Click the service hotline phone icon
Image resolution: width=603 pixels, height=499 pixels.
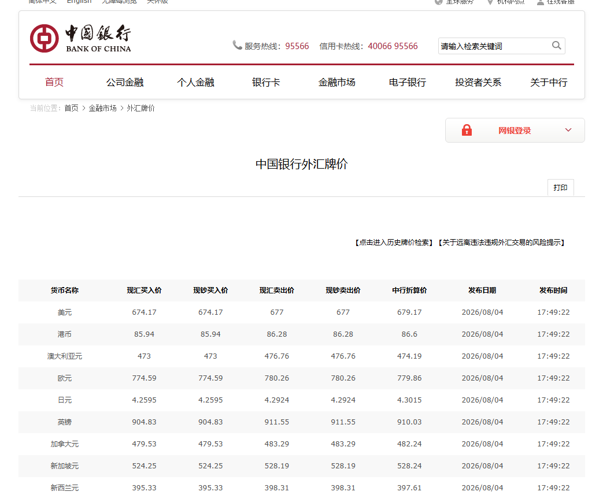pos(237,45)
